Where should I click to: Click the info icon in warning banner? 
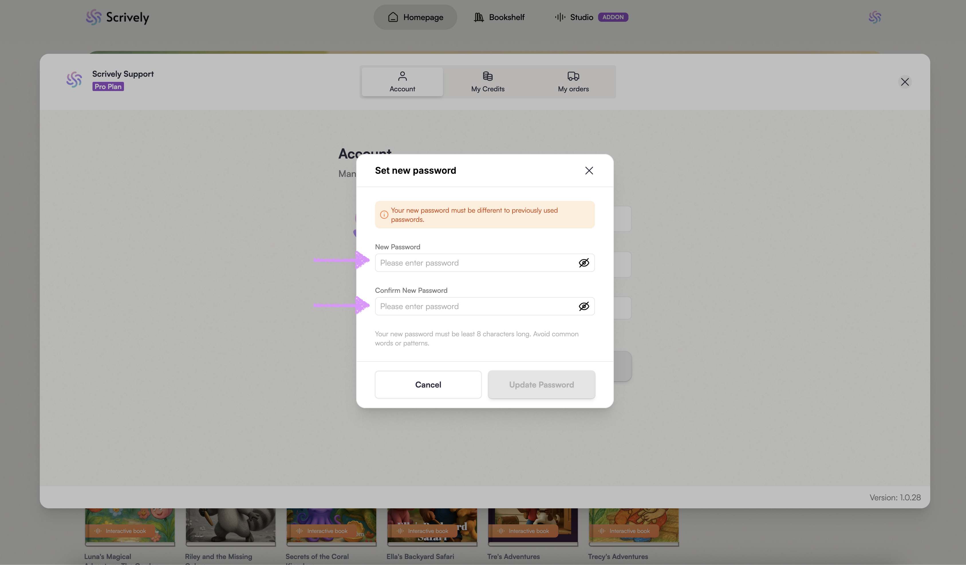point(384,215)
